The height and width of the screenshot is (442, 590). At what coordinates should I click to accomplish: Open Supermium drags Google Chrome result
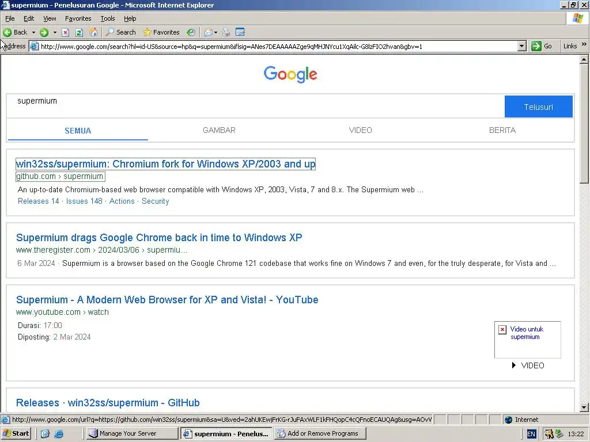pyautogui.click(x=159, y=238)
